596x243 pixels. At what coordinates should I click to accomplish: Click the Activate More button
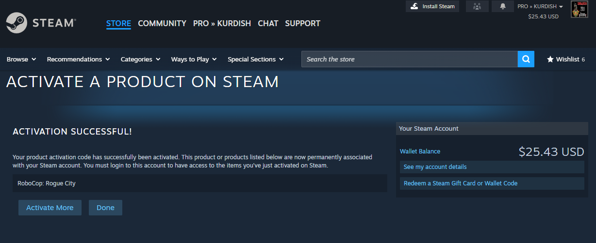50,208
